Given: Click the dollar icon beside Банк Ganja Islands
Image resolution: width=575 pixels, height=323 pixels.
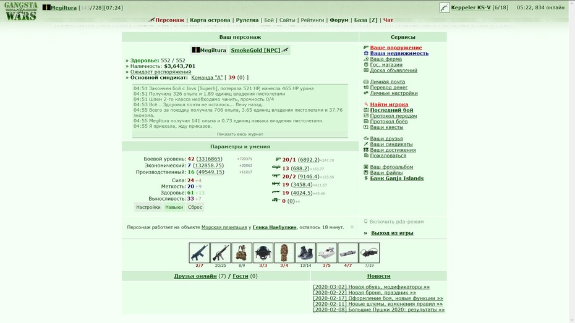Looking at the screenshot, I should 365,178.
